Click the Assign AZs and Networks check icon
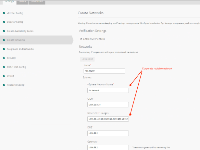Viewport: 200px width, 150px height. (4, 49)
